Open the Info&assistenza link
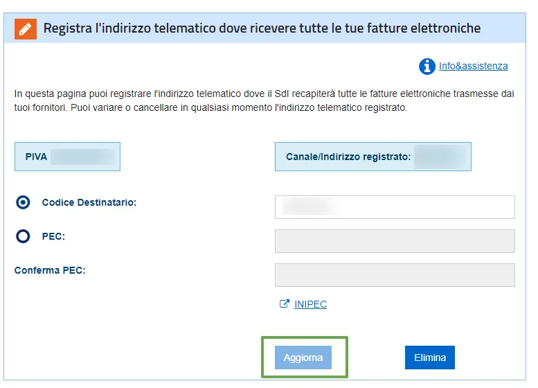 coord(473,67)
